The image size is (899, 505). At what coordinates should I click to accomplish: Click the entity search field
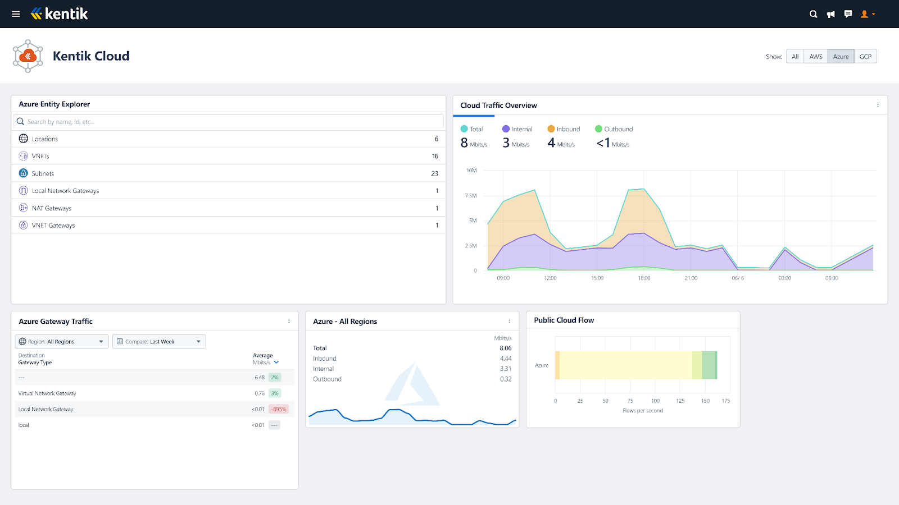[228, 122]
